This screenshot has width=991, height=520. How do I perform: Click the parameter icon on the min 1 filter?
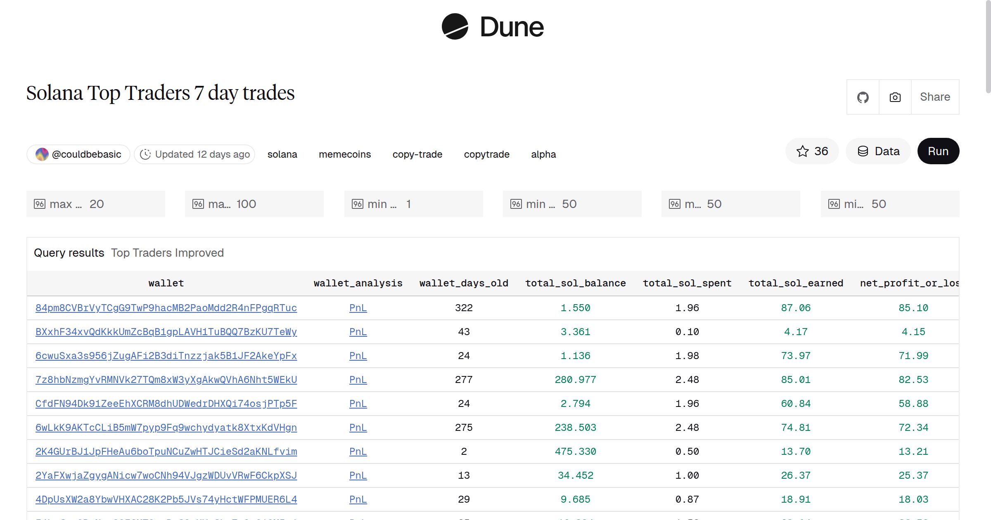(358, 203)
